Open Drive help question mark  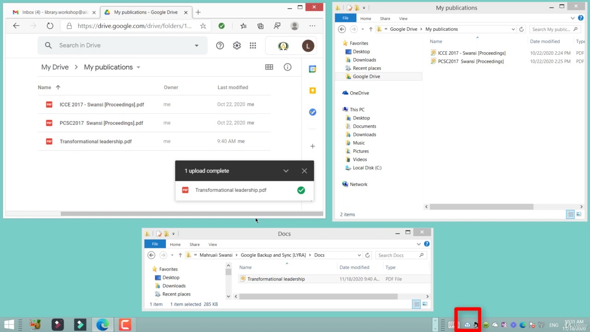tap(220, 45)
